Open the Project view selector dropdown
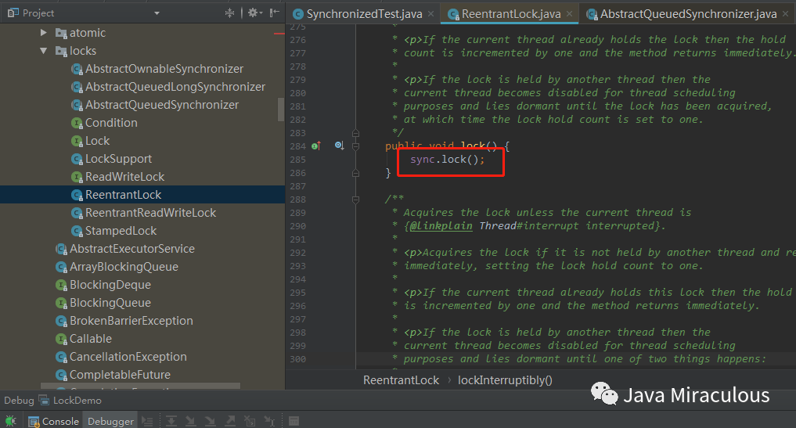 click(x=157, y=13)
